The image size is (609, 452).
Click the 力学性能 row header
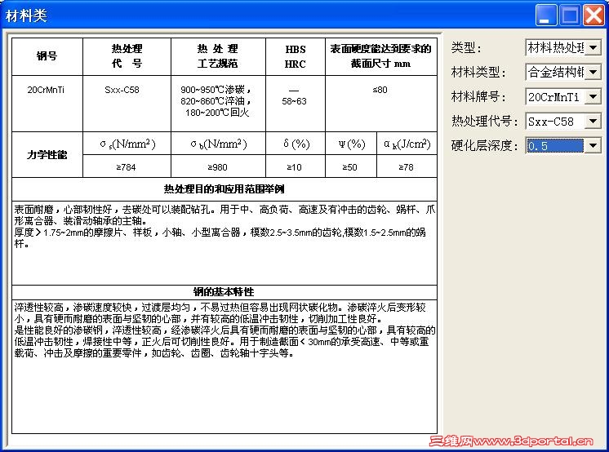click(47, 155)
